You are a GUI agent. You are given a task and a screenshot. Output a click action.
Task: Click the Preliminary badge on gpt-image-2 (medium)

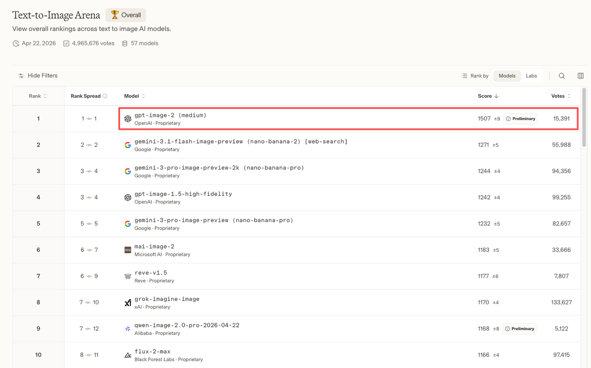click(x=520, y=119)
